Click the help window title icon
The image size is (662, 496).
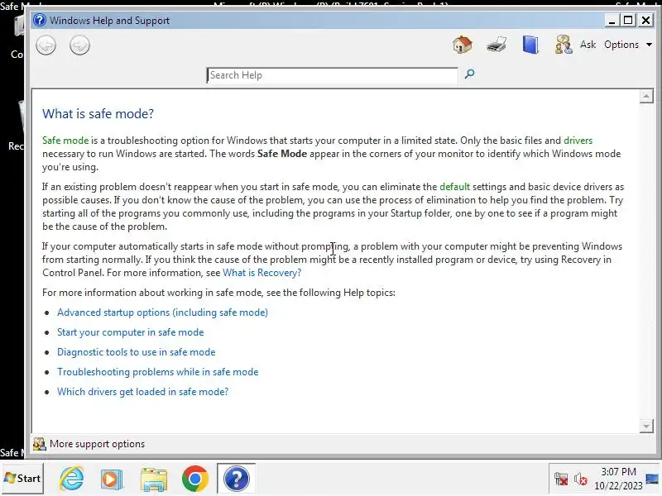39,20
